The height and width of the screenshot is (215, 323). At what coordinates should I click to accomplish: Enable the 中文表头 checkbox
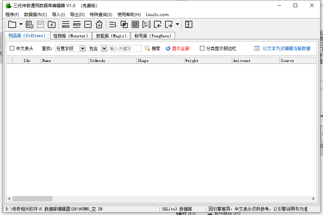pyautogui.click(x=12, y=48)
